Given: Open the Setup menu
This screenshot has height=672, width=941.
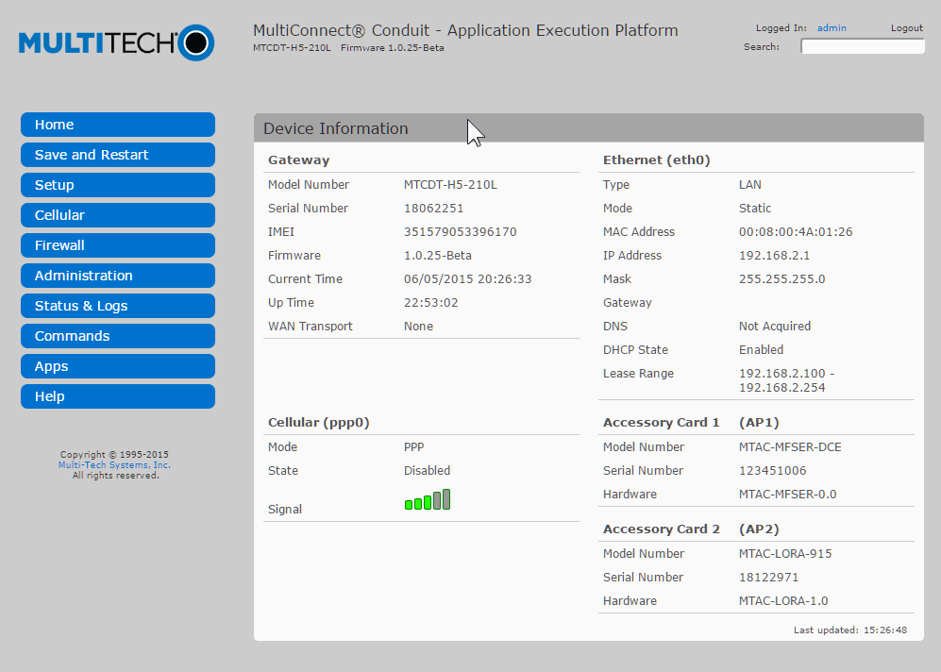Looking at the screenshot, I should click(118, 185).
